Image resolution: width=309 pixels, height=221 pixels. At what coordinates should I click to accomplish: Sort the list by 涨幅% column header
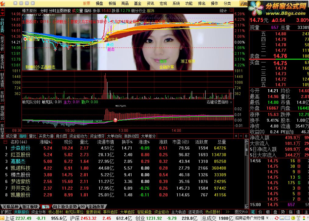[x=46, y=142]
